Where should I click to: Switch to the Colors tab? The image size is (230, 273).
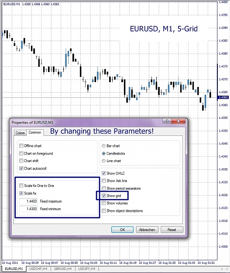click(x=20, y=133)
